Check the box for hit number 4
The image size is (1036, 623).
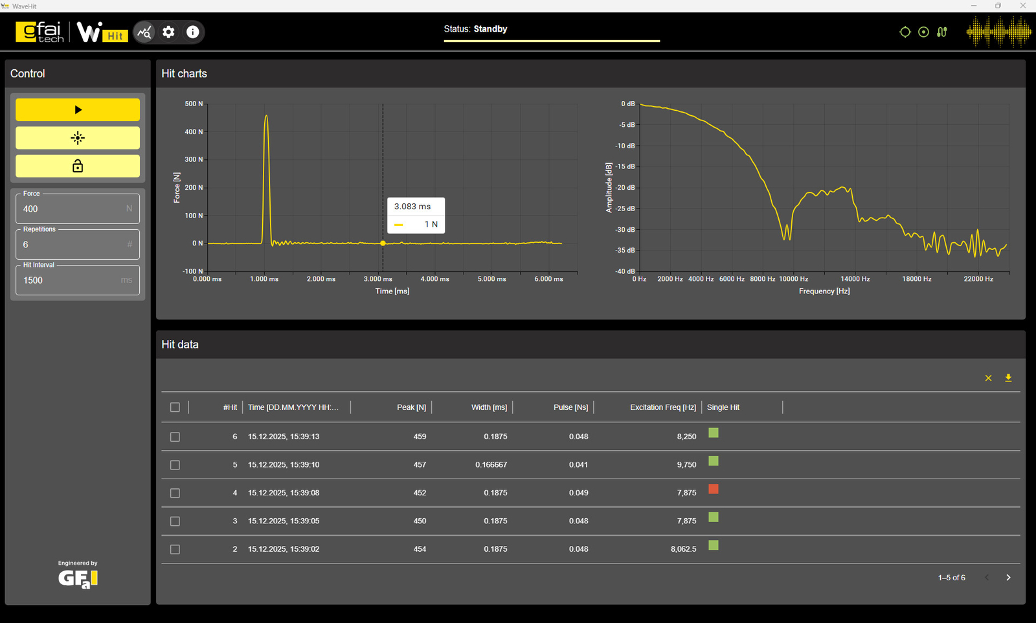click(x=175, y=493)
